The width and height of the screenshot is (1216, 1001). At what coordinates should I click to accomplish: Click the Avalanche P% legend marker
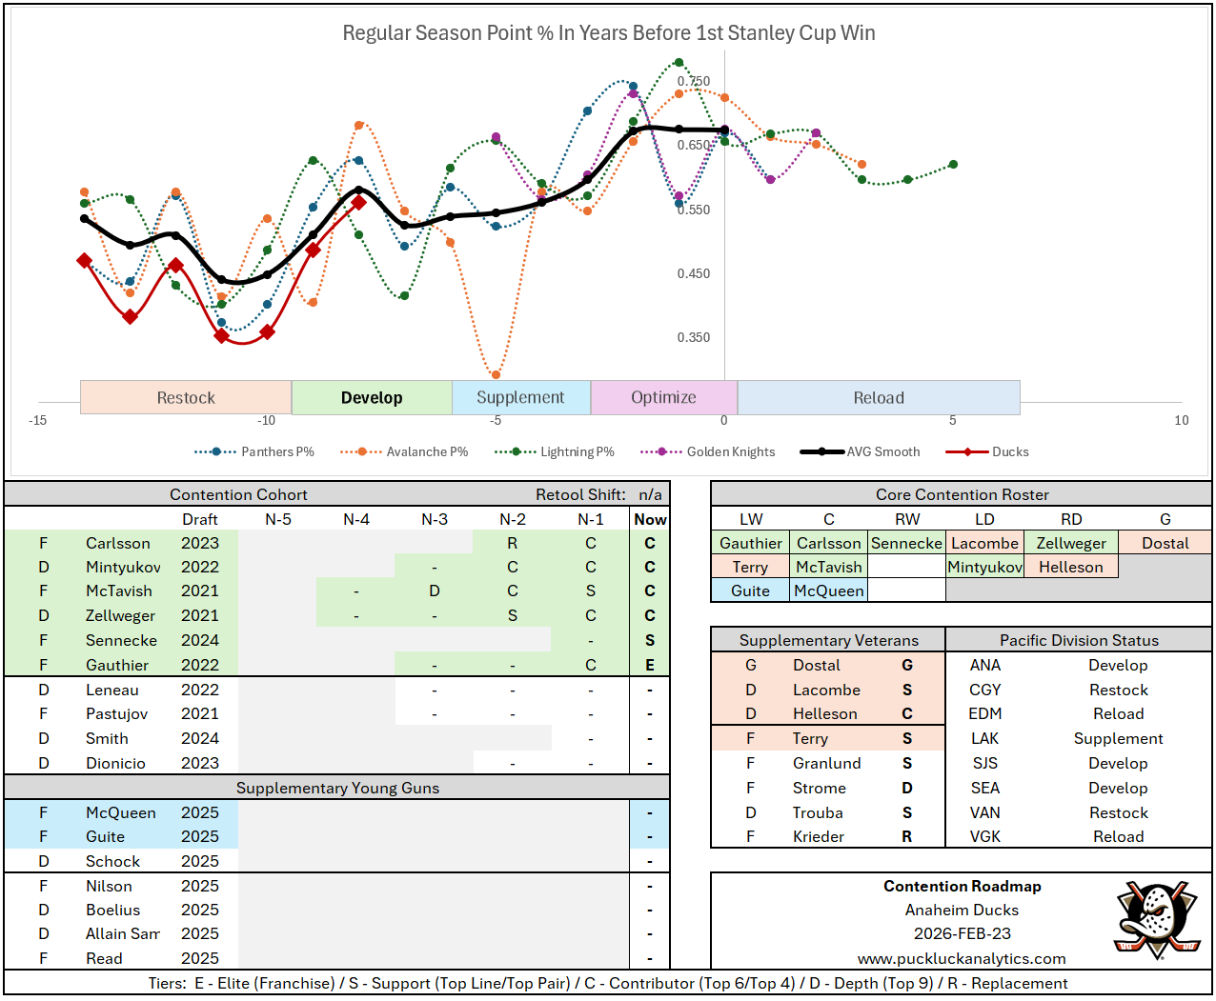[361, 451]
